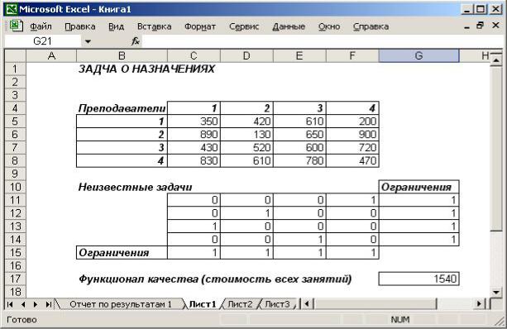Screen dimensions: 507x329
Task: Select column B header
Action: (x=122, y=55)
